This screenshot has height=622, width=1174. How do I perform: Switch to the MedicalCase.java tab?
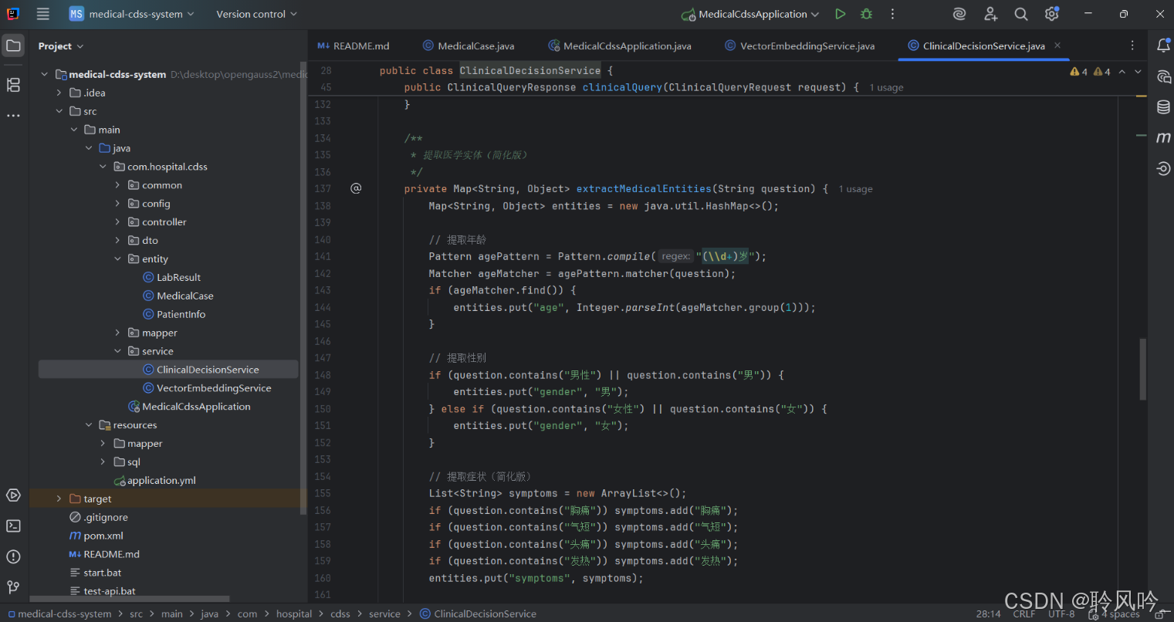coord(469,46)
